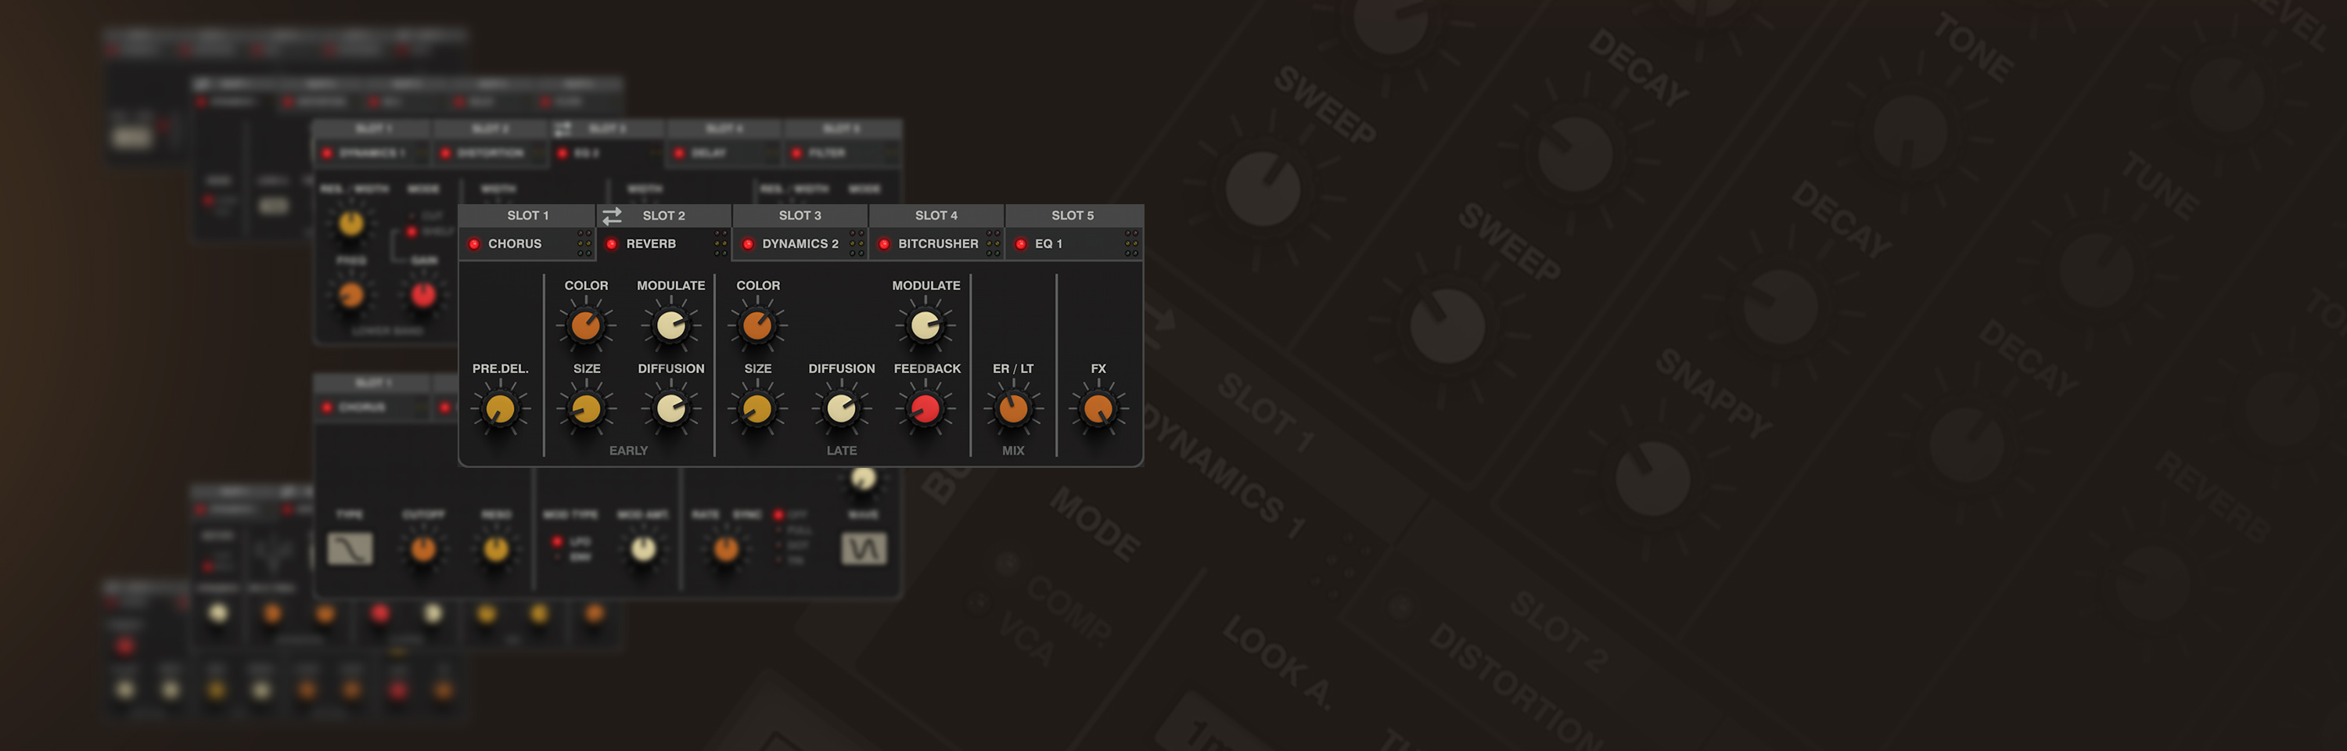This screenshot has height=751, width=2347.
Task: Click the MIX section label
Action: (1013, 451)
